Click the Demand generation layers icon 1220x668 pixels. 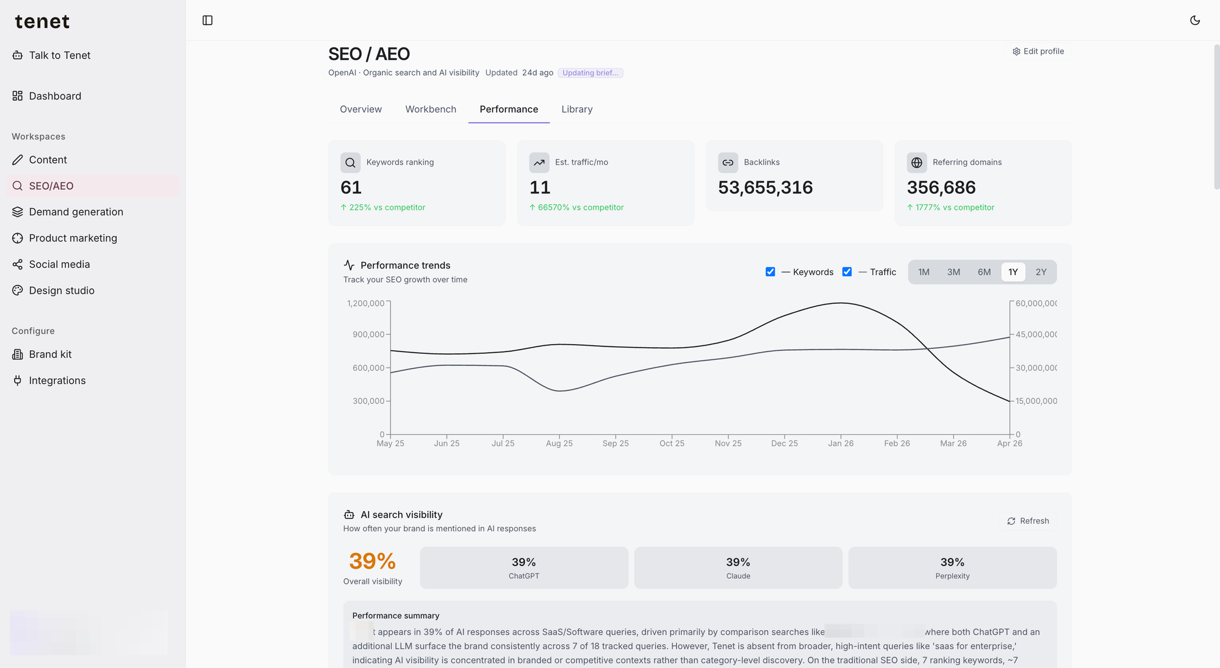[x=18, y=212]
